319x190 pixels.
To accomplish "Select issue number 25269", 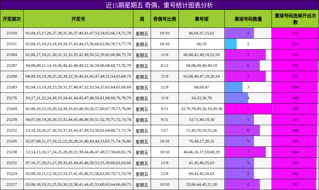I will pos(12,108).
